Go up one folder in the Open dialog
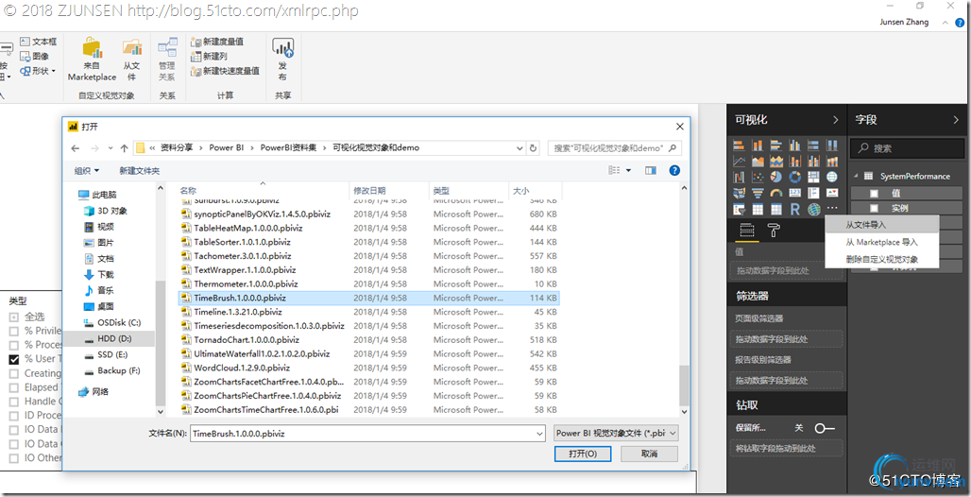Image resolution: width=971 pixels, height=497 pixels. [x=124, y=148]
